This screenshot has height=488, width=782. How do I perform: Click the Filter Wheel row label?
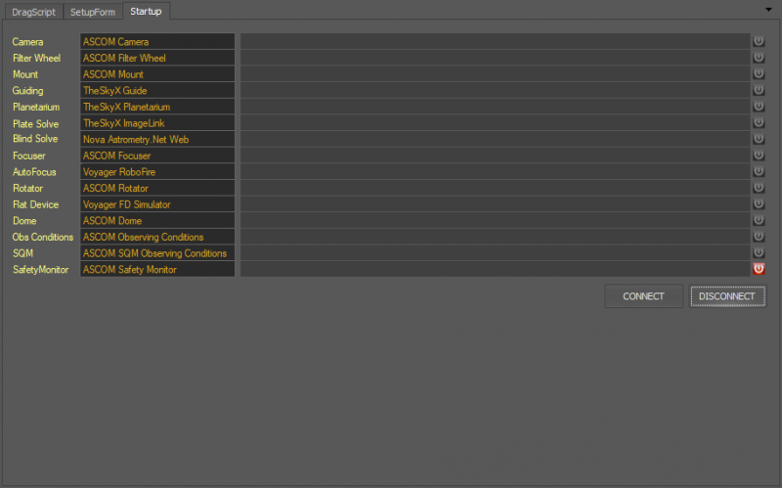(x=36, y=58)
